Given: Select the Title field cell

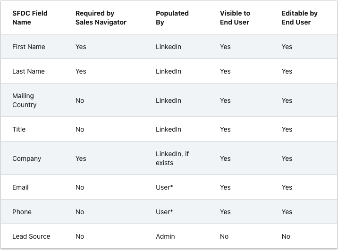Looking at the screenshot, I should coord(19,129).
